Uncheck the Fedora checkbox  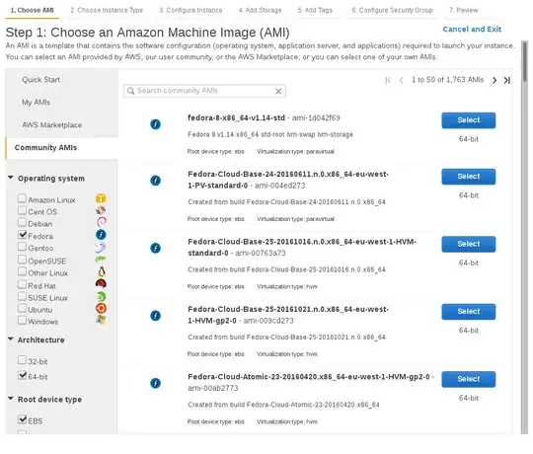[x=23, y=235]
